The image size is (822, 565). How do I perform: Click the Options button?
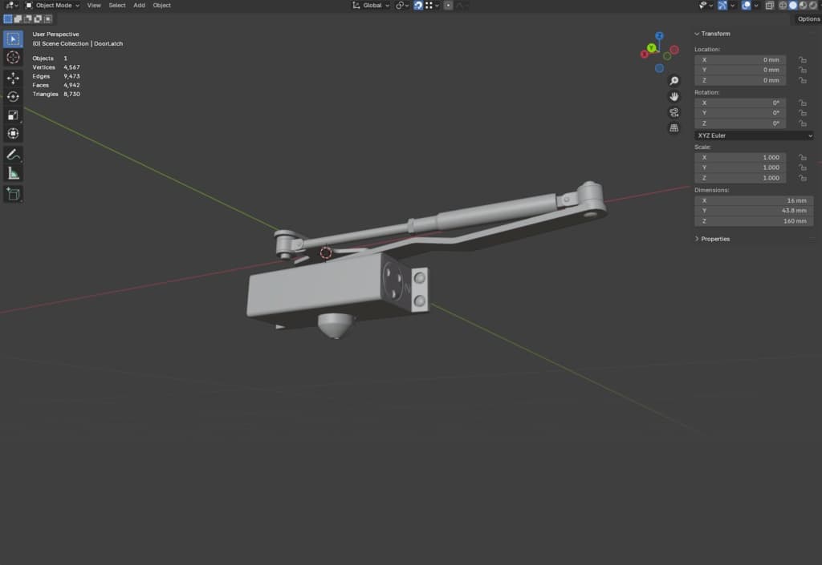808,19
